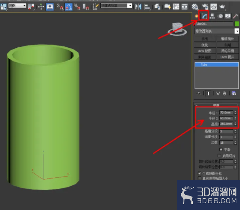Toggle keyboard shortcut override icon

coord(50,7)
